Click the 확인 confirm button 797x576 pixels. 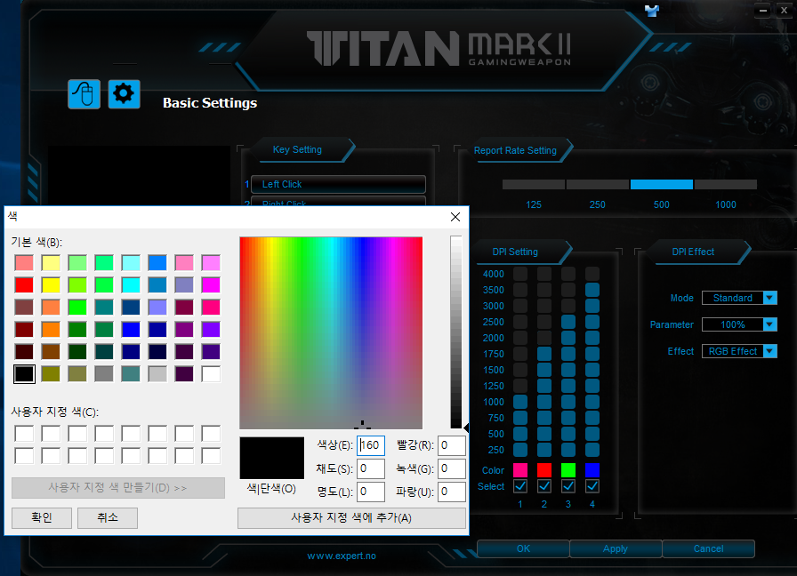click(42, 517)
